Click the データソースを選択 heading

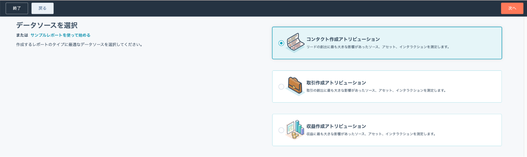pyautogui.click(x=47, y=25)
